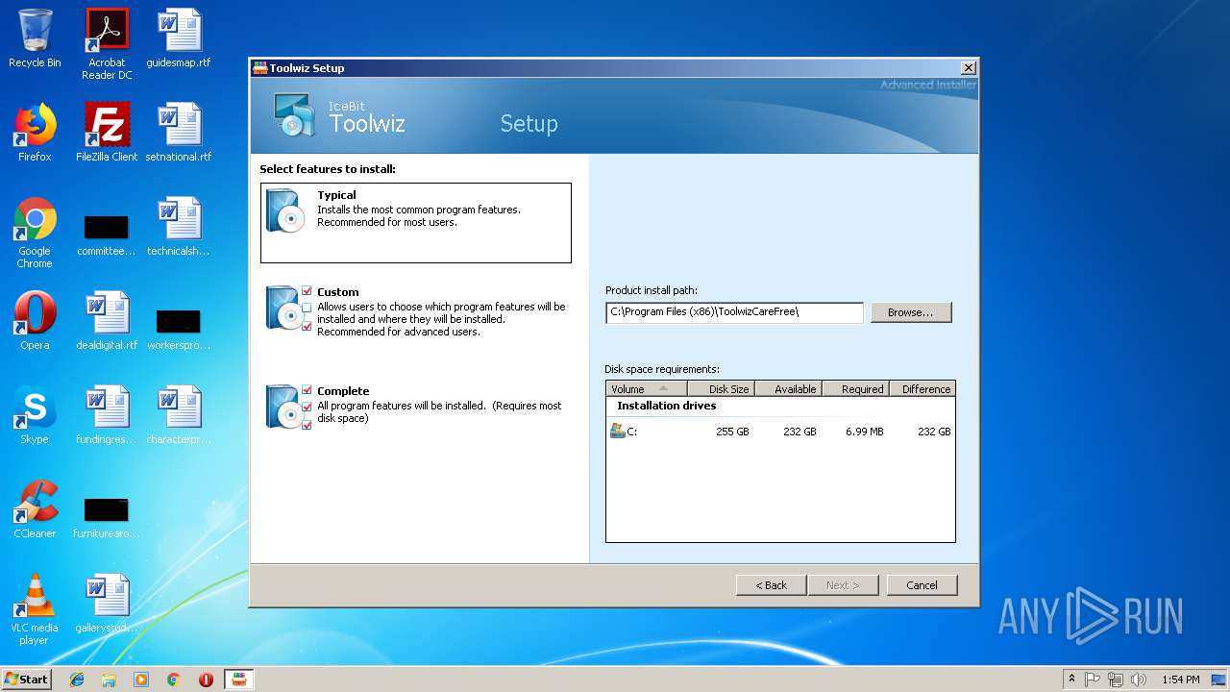Screen dimensions: 1230x692
Task: Click the Show desktop button
Action: tap(1219, 680)
